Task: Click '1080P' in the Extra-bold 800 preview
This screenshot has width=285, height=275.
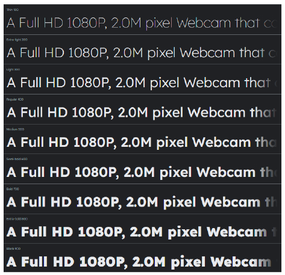Action: [x=101, y=232]
